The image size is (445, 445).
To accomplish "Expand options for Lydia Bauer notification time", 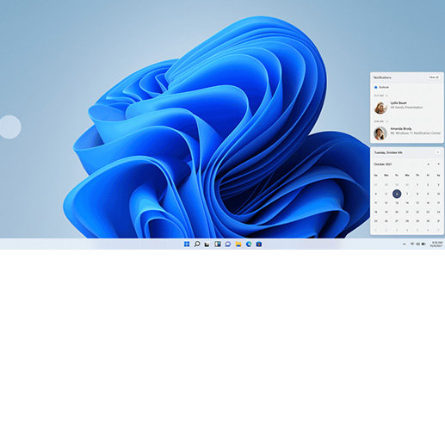I will (386, 96).
